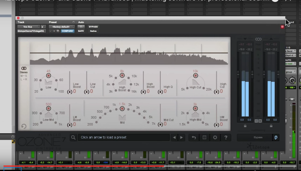
Task: Toggle automation SAFE button
Action: (x=81, y=31)
